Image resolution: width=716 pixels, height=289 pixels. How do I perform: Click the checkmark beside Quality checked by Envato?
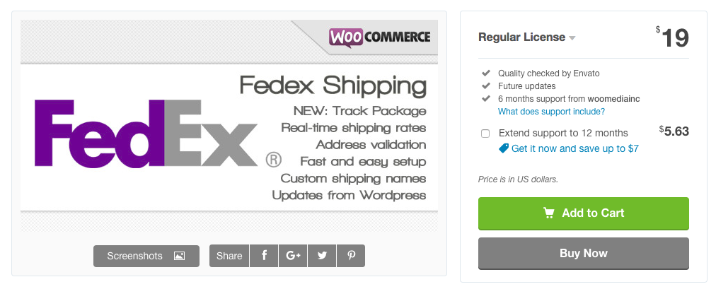pyautogui.click(x=485, y=73)
